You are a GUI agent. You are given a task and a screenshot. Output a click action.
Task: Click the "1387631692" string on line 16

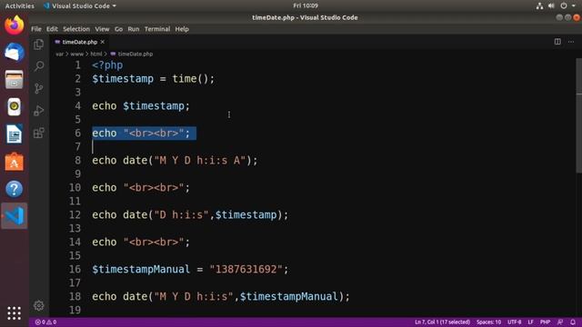246,270
